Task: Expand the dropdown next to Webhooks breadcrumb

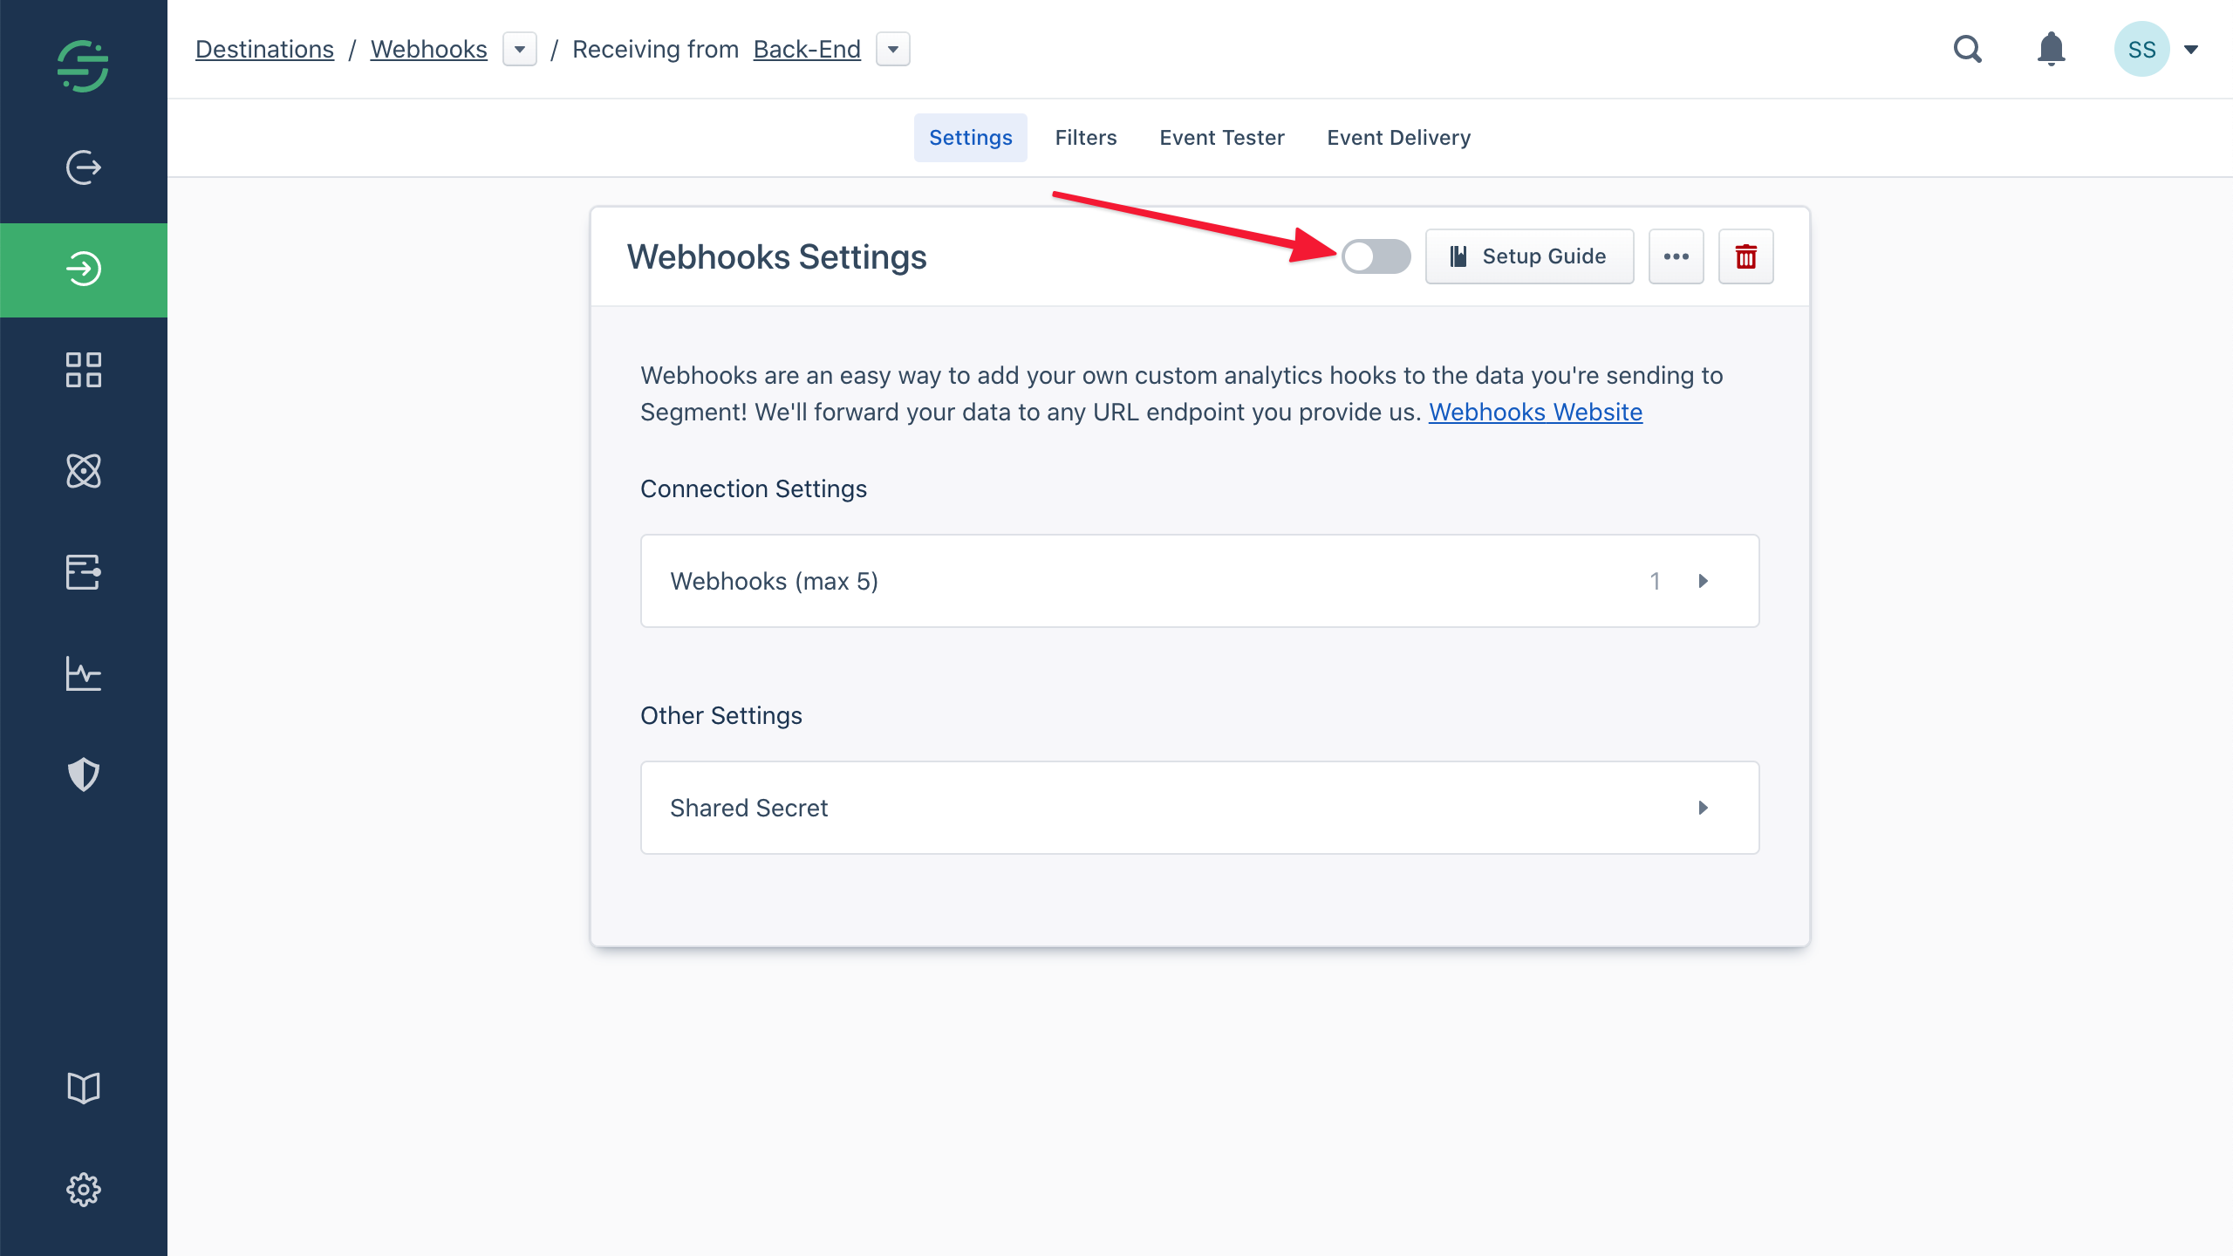Action: [x=520, y=49]
